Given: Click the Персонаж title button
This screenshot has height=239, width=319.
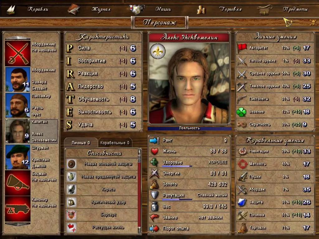Looking at the screenshot, I should 159,22.
